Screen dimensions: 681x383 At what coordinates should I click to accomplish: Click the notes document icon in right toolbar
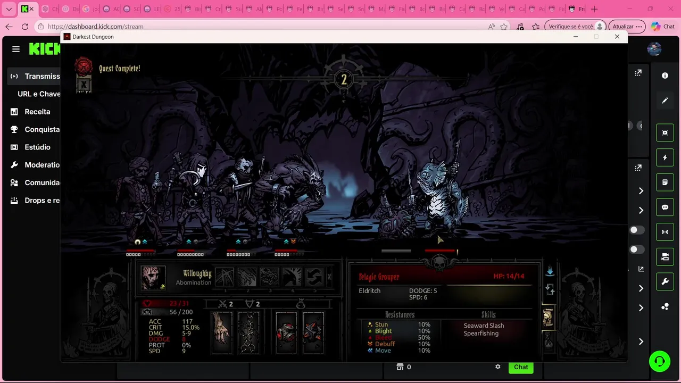click(665, 182)
